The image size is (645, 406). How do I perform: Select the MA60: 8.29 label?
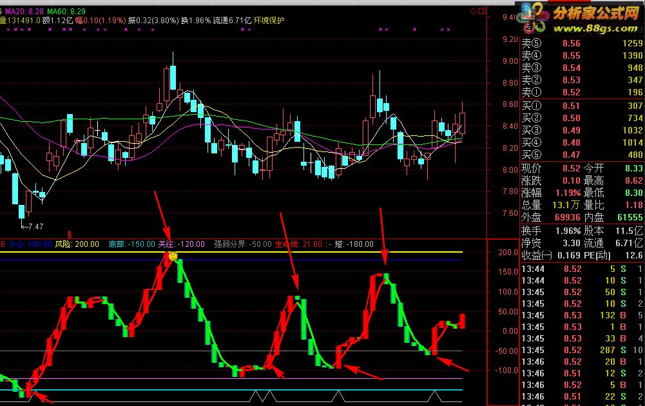[66, 12]
